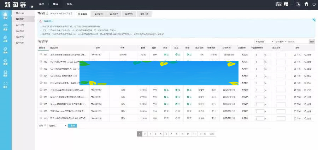Image resolution: width=318 pixels, height=150 pixels.
Task: Select 插件 in the top menu
Action: (x=69, y=4)
